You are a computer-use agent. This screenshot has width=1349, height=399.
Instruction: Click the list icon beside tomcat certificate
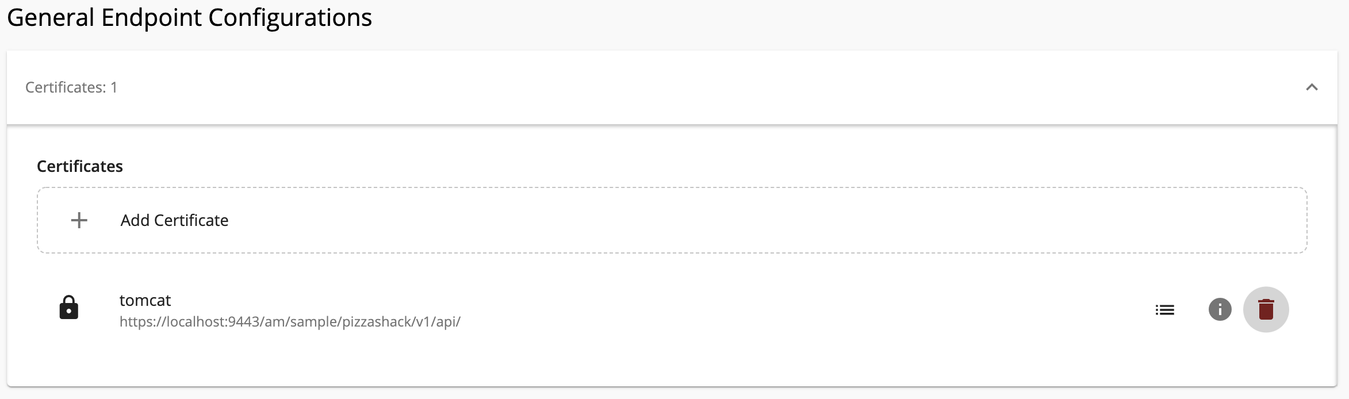point(1164,310)
